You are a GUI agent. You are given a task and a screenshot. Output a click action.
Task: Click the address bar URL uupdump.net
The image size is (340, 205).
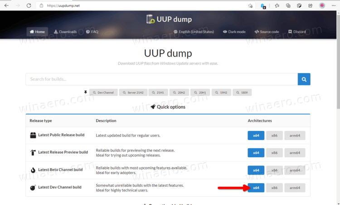(63, 5)
